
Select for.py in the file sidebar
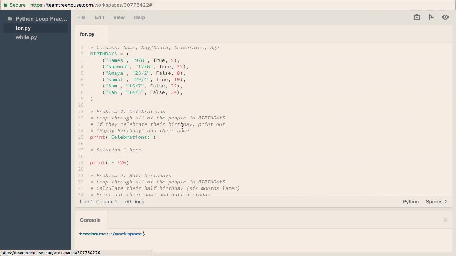point(23,28)
